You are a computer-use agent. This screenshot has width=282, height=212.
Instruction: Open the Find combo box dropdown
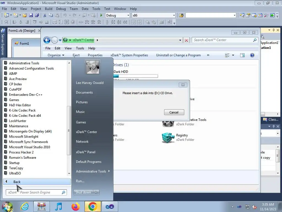(x=234, y=15)
